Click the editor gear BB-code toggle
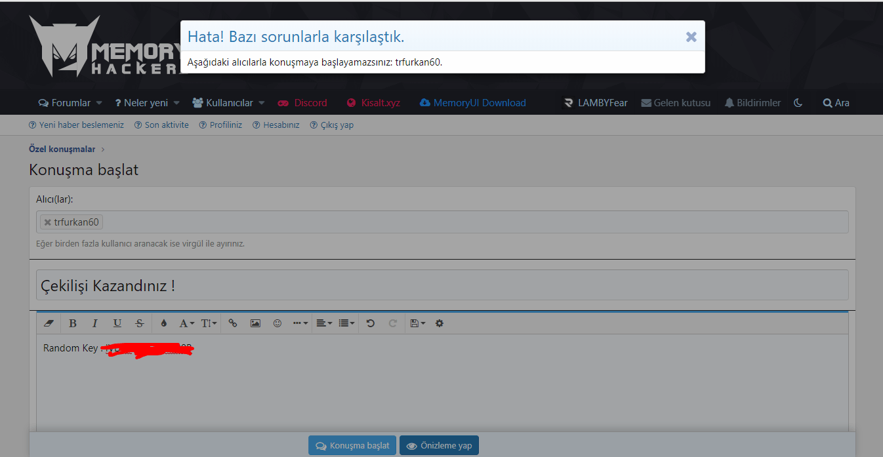 tap(440, 323)
